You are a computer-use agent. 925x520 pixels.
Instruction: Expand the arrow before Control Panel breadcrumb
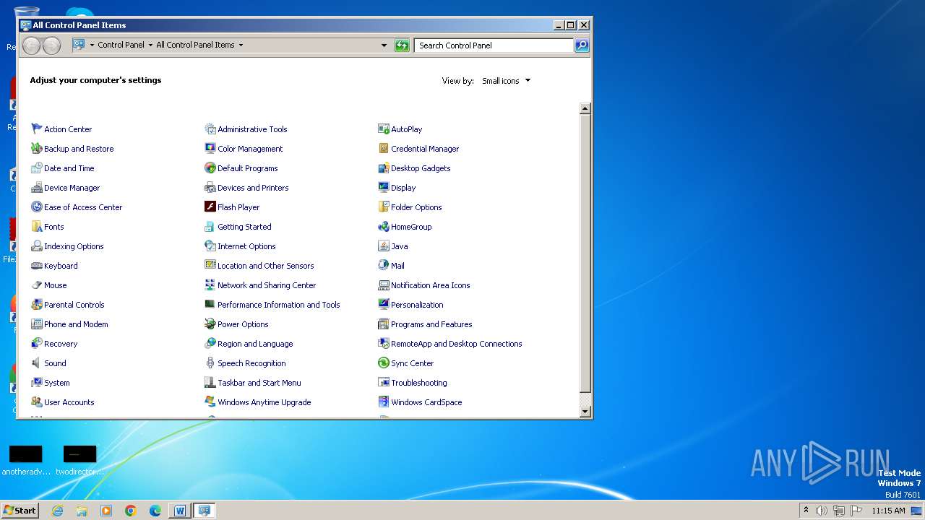(92, 45)
